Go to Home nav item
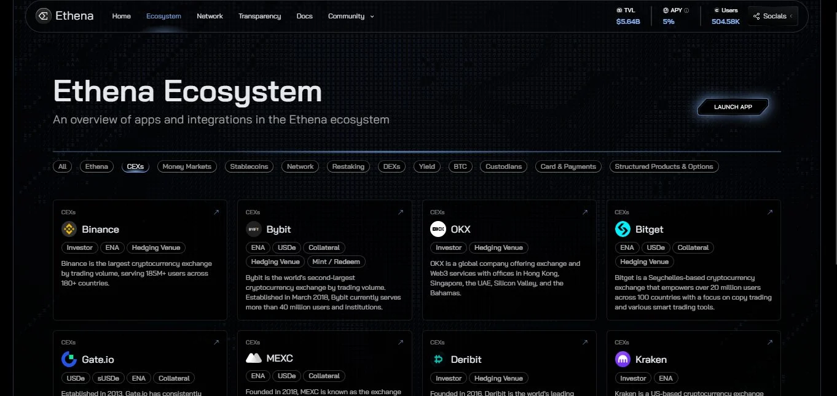837x396 pixels. tap(121, 16)
